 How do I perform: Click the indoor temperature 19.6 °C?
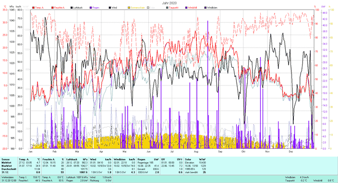[36, 177]
